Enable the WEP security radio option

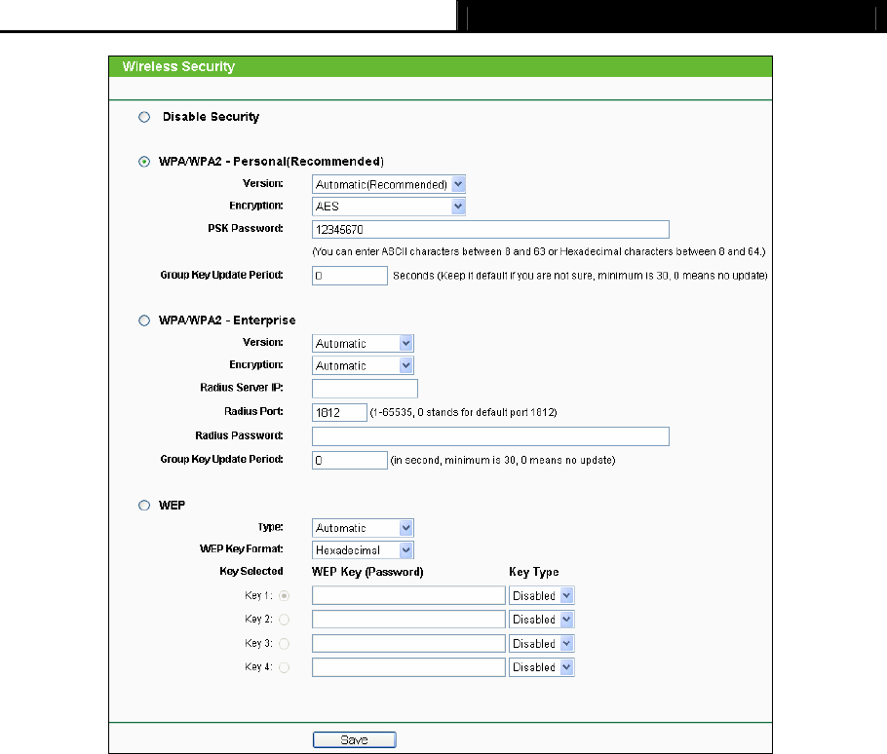[144, 506]
